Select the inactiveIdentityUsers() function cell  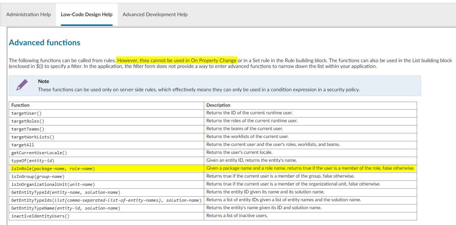pos(40,216)
